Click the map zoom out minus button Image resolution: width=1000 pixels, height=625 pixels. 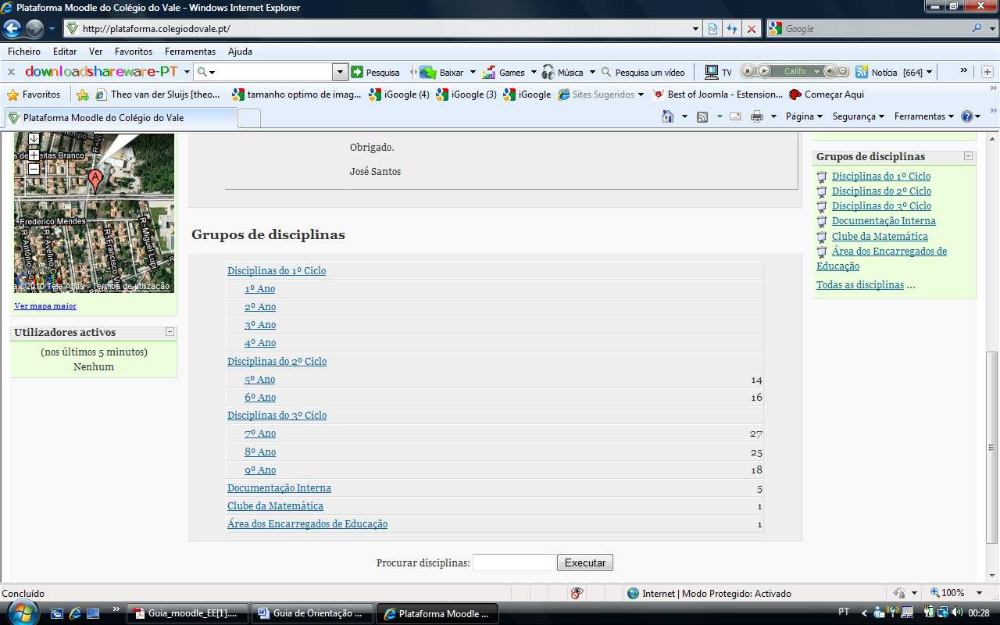pos(34,169)
